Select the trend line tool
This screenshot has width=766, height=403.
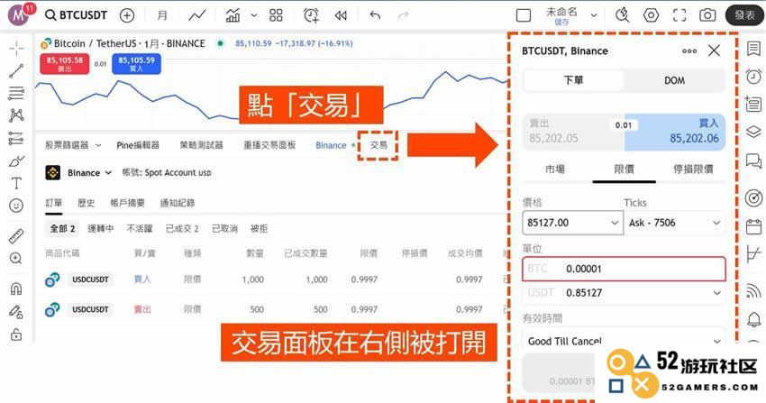[x=16, y=71]
